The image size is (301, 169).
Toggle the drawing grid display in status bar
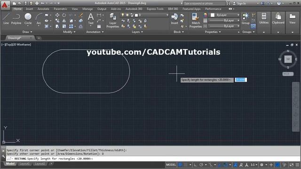click(180, 165)
